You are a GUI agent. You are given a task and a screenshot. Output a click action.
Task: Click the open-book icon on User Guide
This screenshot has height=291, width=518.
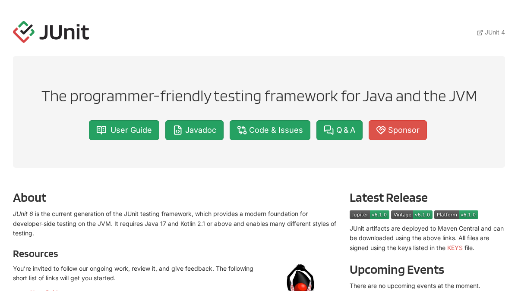[x=101, y=130]
